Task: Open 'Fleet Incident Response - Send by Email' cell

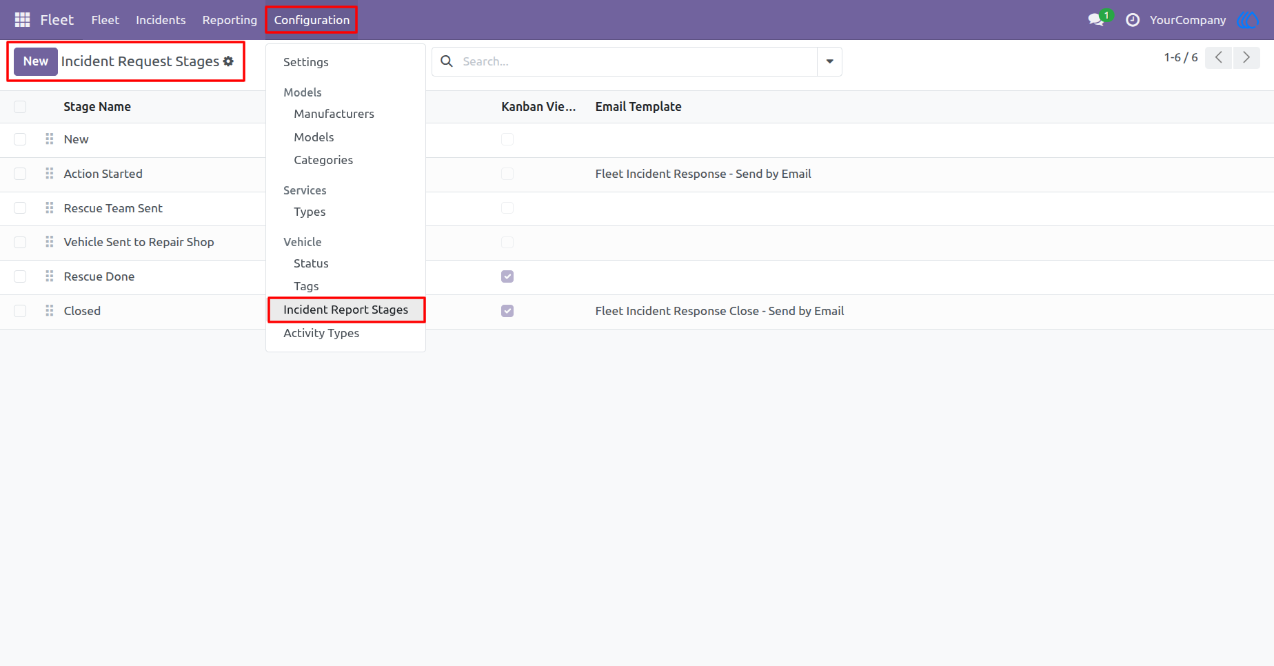Action: 703,174
